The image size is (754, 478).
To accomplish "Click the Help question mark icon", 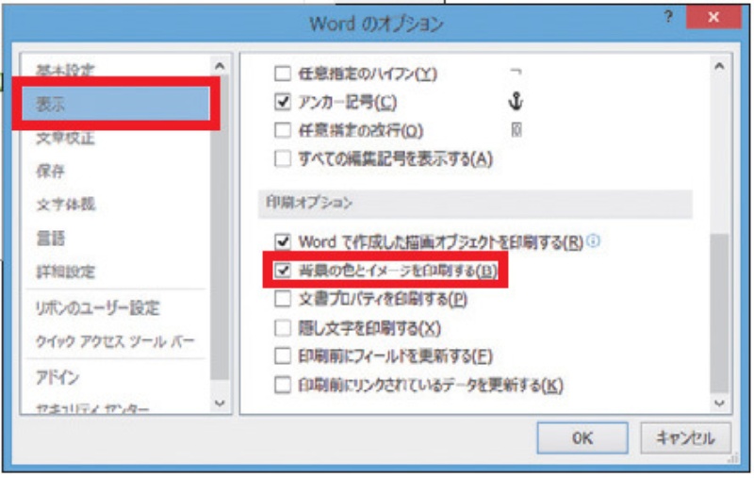I will (668, 20).
